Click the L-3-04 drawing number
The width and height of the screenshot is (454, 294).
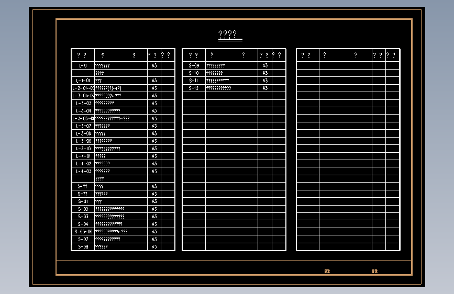(83, 111)
